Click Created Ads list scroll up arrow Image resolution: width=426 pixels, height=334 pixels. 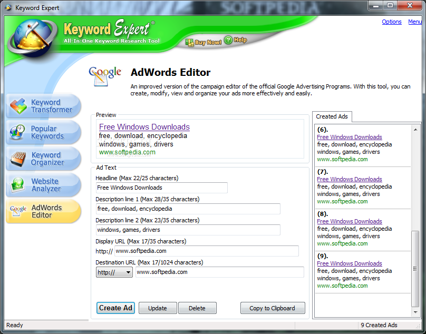pos(415,130)
